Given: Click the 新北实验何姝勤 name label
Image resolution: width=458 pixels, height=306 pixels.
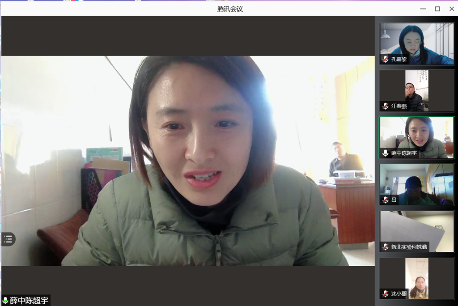Looking at the screenshot, I should (409, 246).
